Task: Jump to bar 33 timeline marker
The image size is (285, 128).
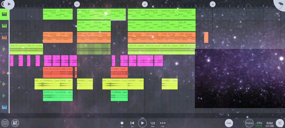Action: click(145, 4)
